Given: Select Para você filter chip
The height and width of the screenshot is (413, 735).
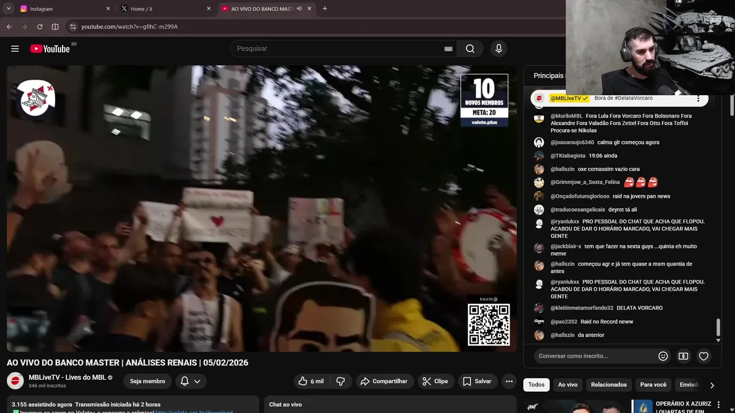Looking at the screenshot, I should pos(653,385).
